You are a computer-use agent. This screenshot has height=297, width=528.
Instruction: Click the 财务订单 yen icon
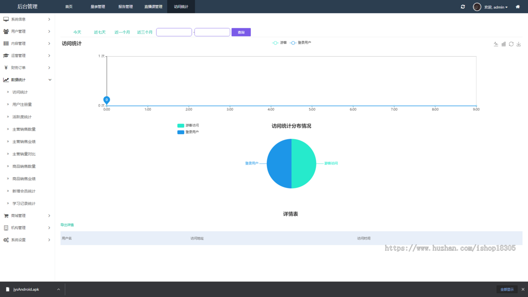click(6, 68)
